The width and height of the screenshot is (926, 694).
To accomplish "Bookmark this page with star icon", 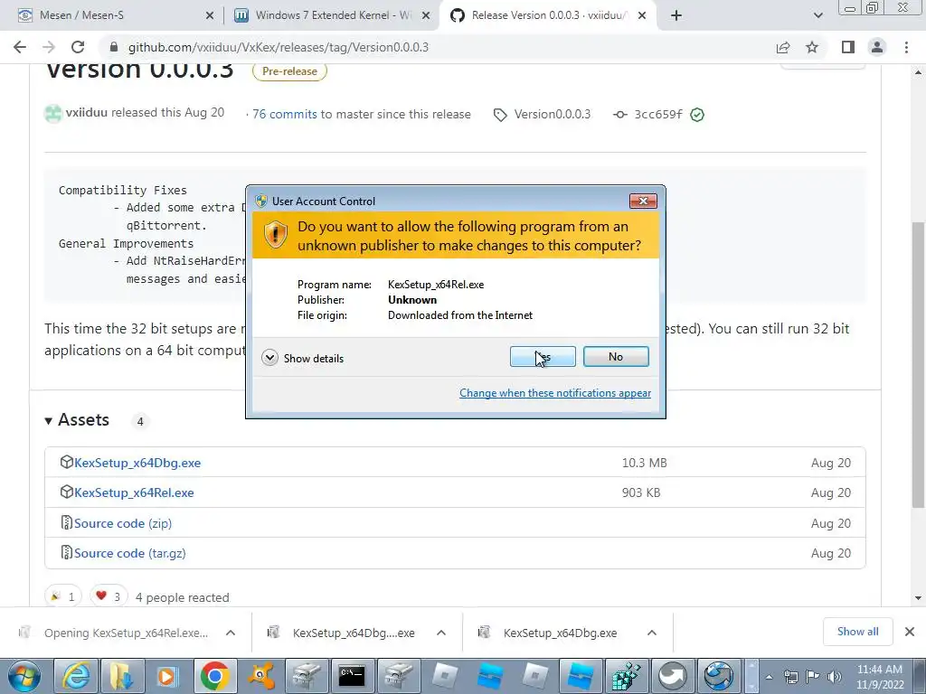I will [812, 47].
